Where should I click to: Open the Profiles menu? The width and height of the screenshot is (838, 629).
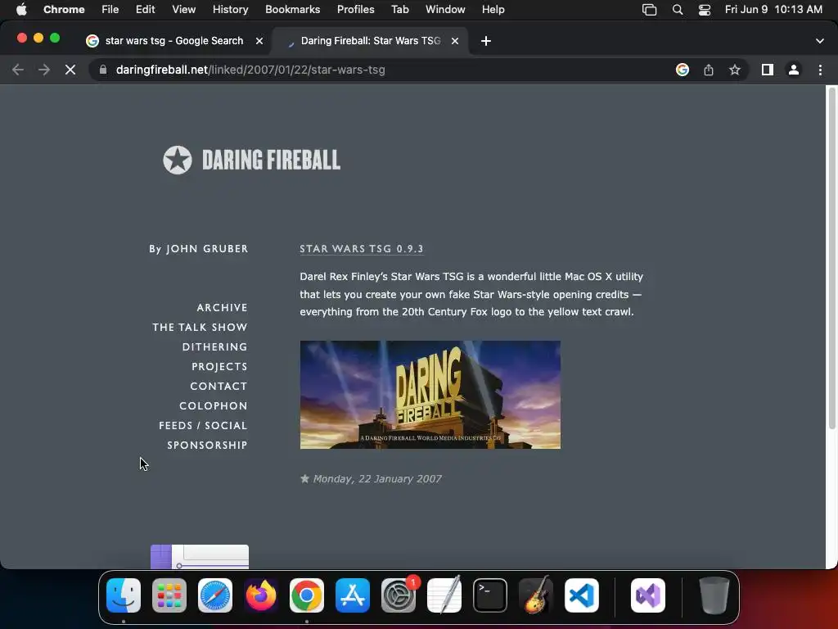point(355,10)
